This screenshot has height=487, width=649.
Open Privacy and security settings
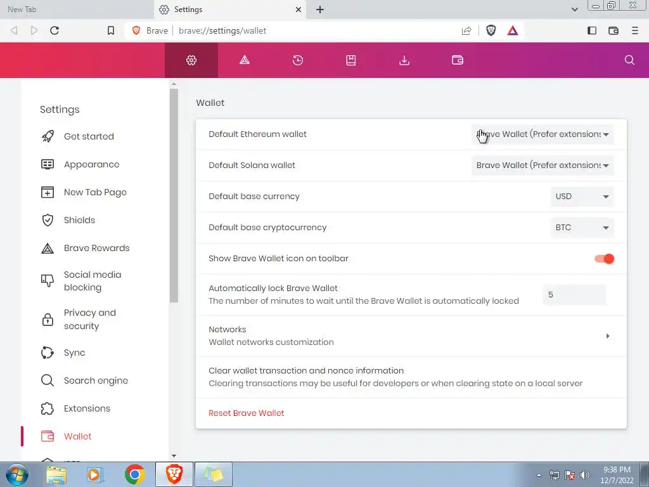pyautogui.click(x=89, y=320)
